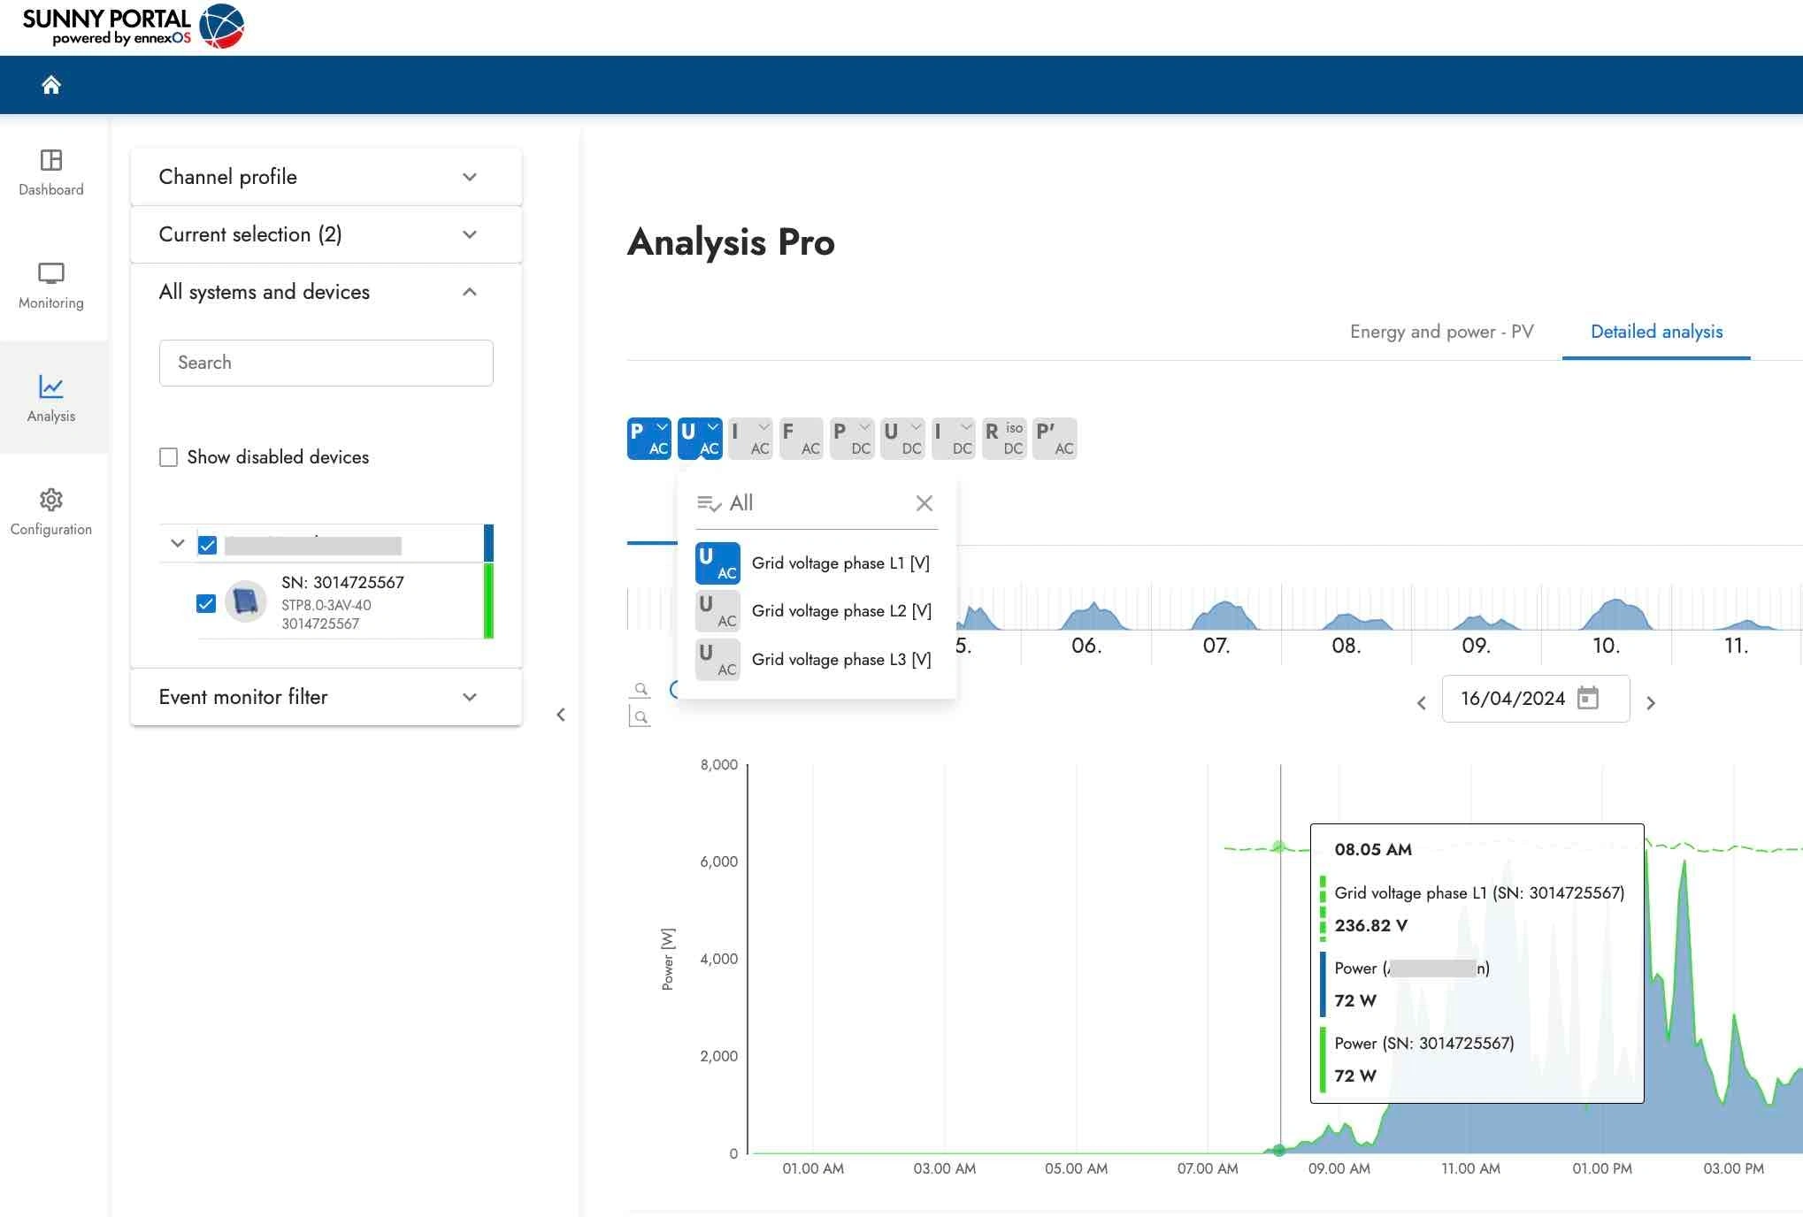Select the F AC frequency channel icon

(x=801, y=439)
